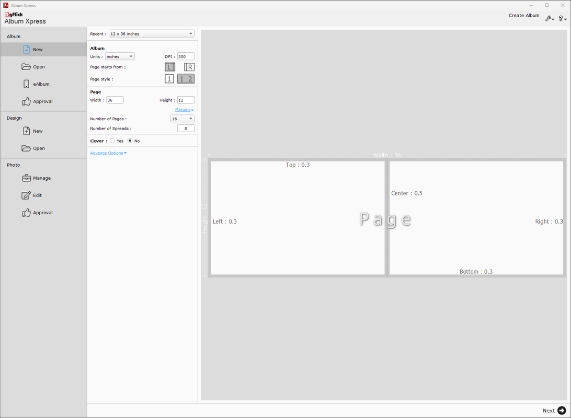Screen dimensions: 571x418
Task: Select Open under Album
Action: click(44, 67)
